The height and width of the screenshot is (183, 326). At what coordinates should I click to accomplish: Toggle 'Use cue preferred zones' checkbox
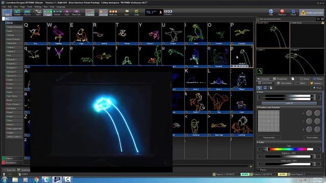point(258,19)
